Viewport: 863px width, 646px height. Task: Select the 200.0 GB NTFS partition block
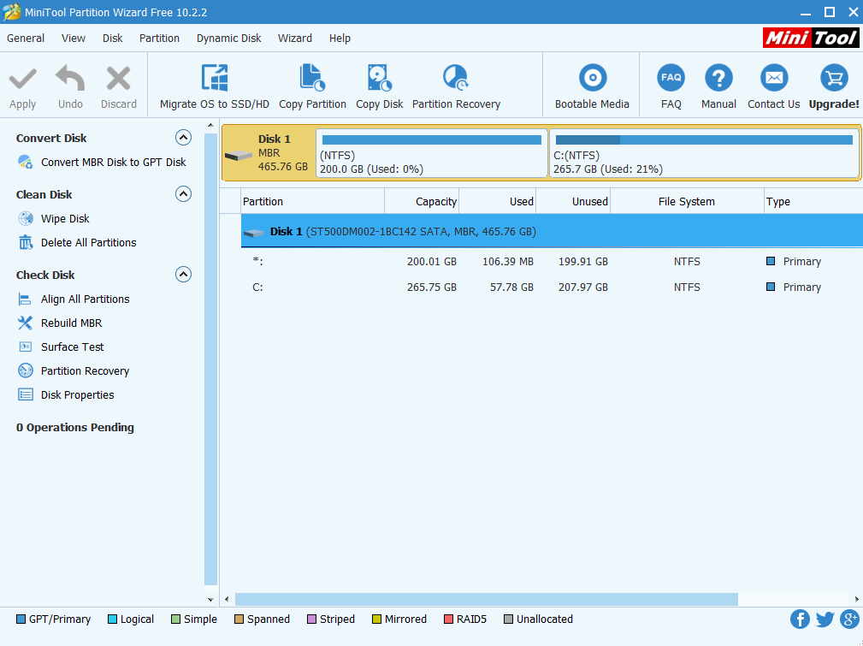431,153
